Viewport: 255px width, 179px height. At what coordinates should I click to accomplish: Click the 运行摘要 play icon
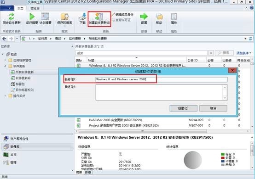(x=32, y=17)
